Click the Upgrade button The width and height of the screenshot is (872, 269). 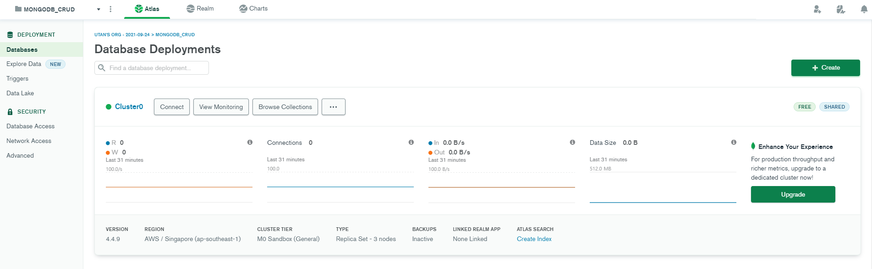793,194
